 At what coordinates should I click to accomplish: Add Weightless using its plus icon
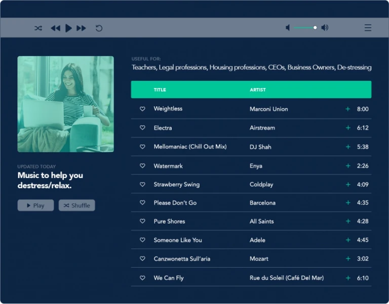[x=348, y=109]
